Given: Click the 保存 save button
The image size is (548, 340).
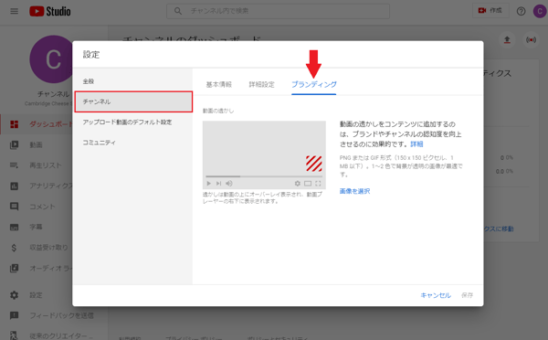Looking at the screenshot, I should (x=467, y=295).
